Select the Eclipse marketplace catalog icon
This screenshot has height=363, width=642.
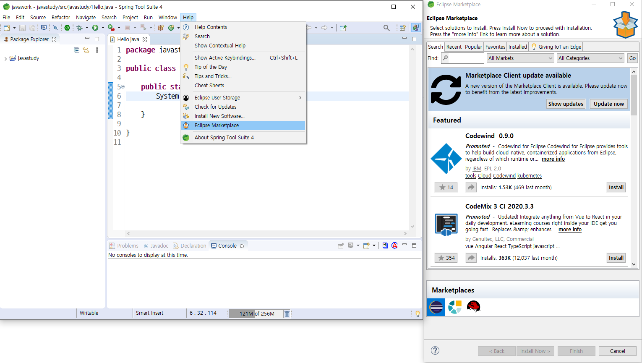(436, 307)
